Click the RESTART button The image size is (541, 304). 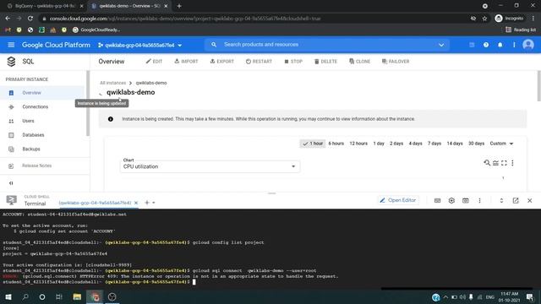pyautogui.click(x=259, y=62)
